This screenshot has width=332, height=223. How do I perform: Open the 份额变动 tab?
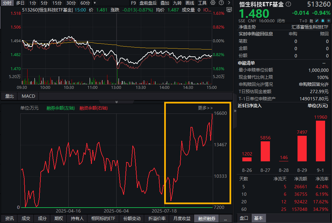(132, 219)
